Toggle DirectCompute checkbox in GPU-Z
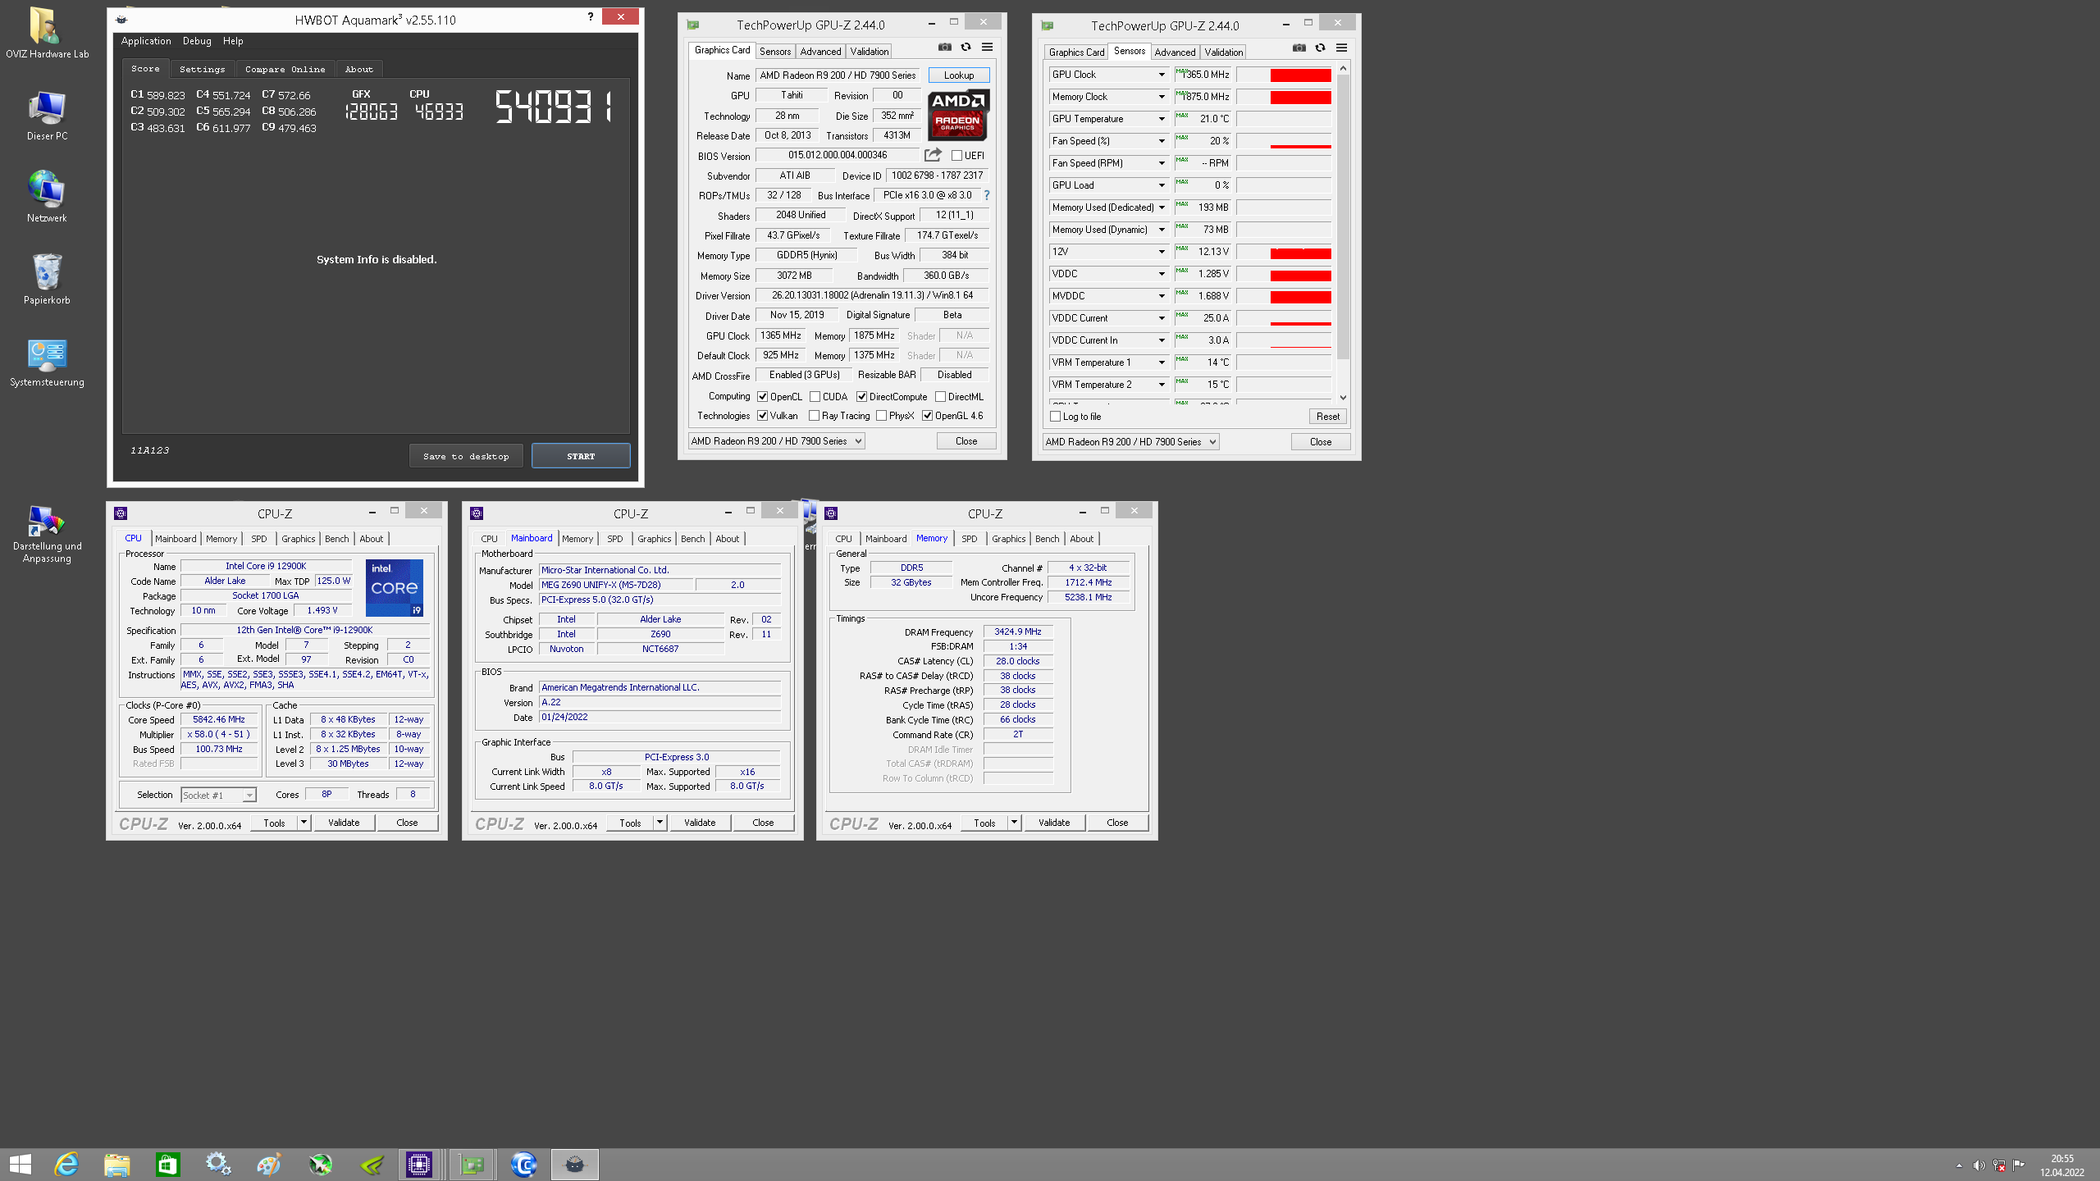 coord(862,397)
